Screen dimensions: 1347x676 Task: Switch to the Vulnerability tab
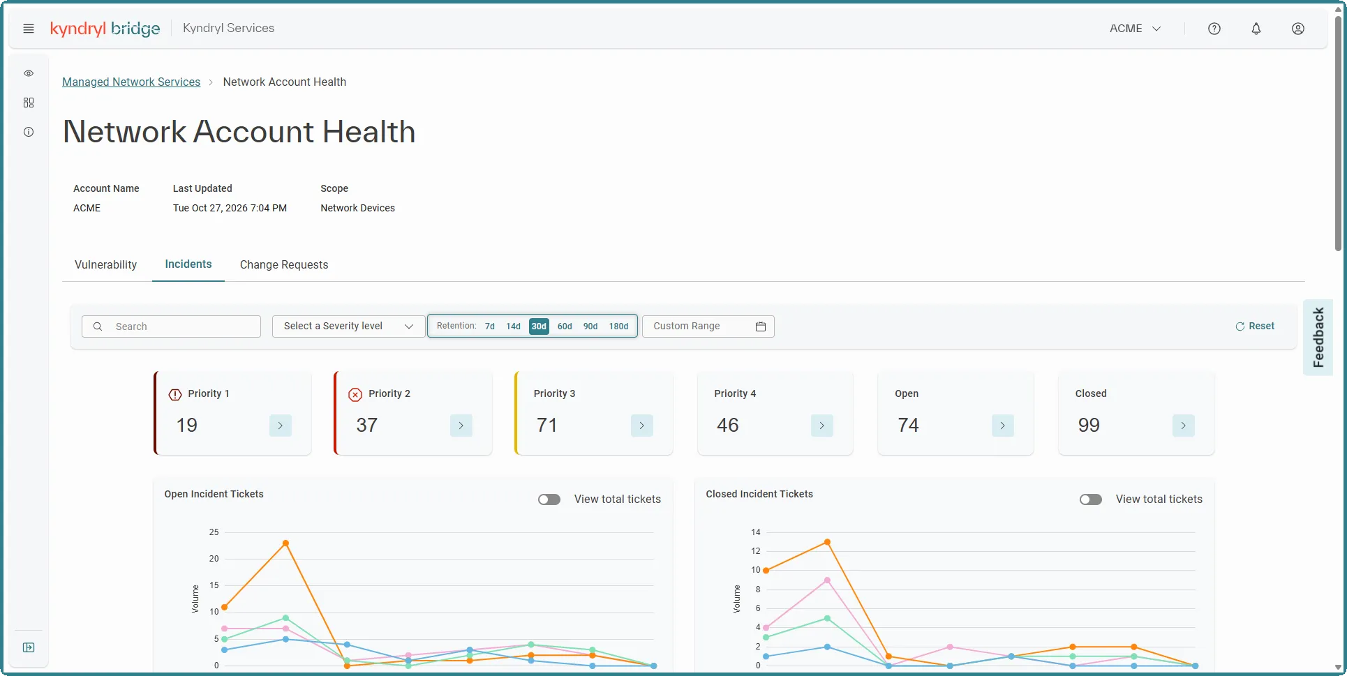pos(105,265)
